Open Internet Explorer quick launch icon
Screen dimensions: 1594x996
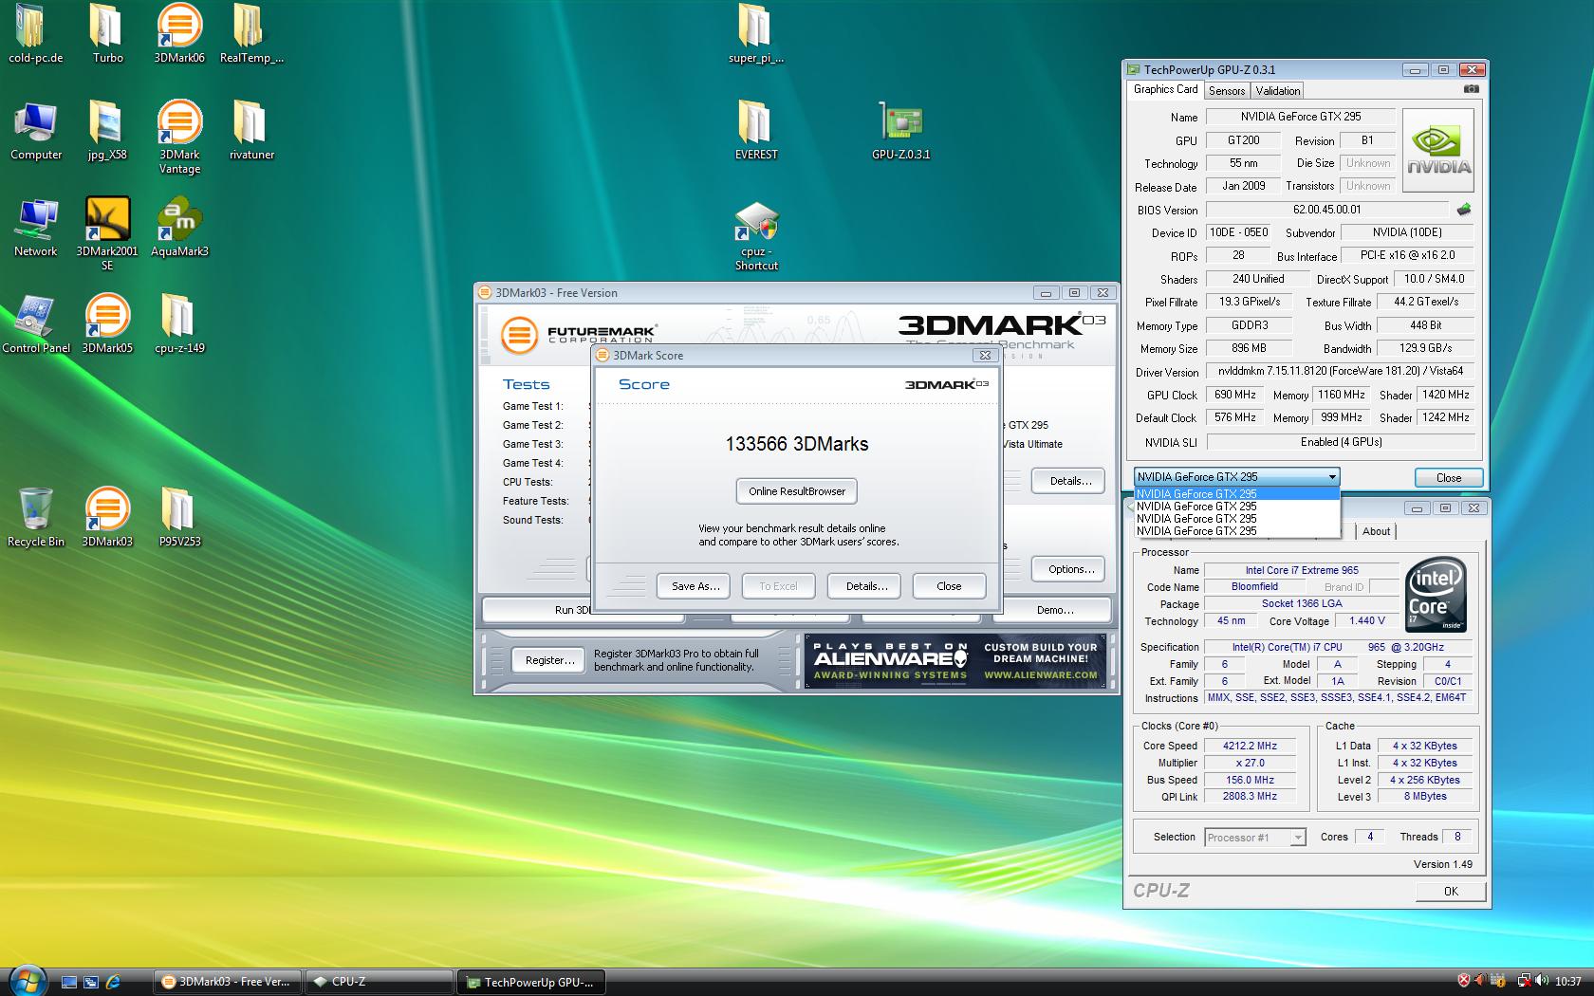pyautogui.click(x=113, y=982)
